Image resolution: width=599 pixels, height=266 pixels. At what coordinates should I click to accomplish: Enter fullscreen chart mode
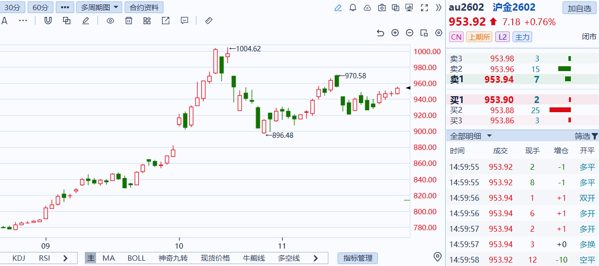tap(424, 8)
